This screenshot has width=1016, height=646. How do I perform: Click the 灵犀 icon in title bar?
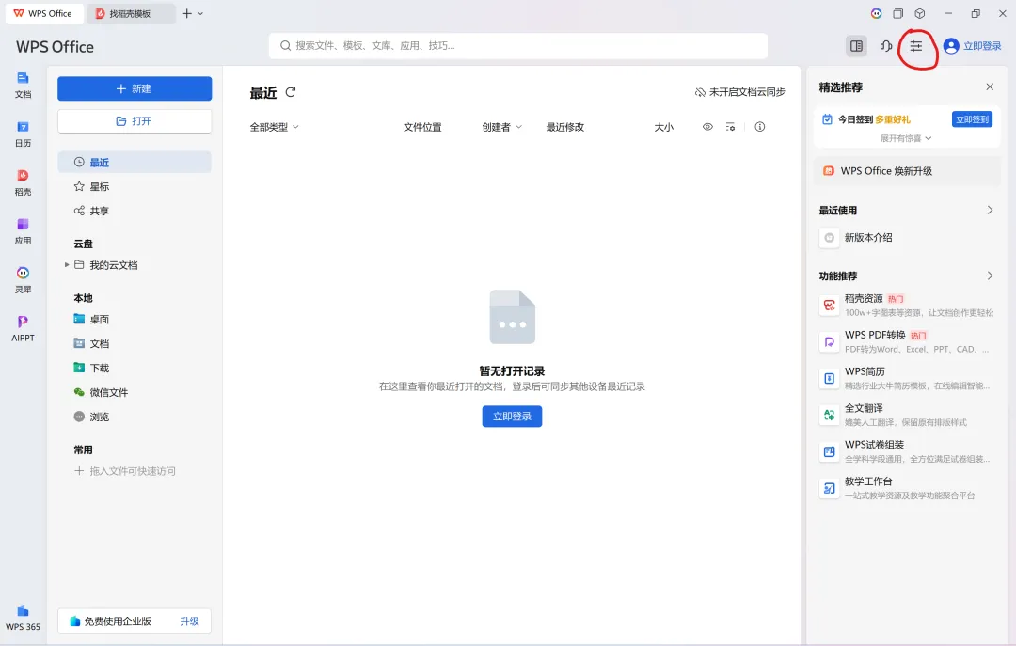[x=876, y=13]
